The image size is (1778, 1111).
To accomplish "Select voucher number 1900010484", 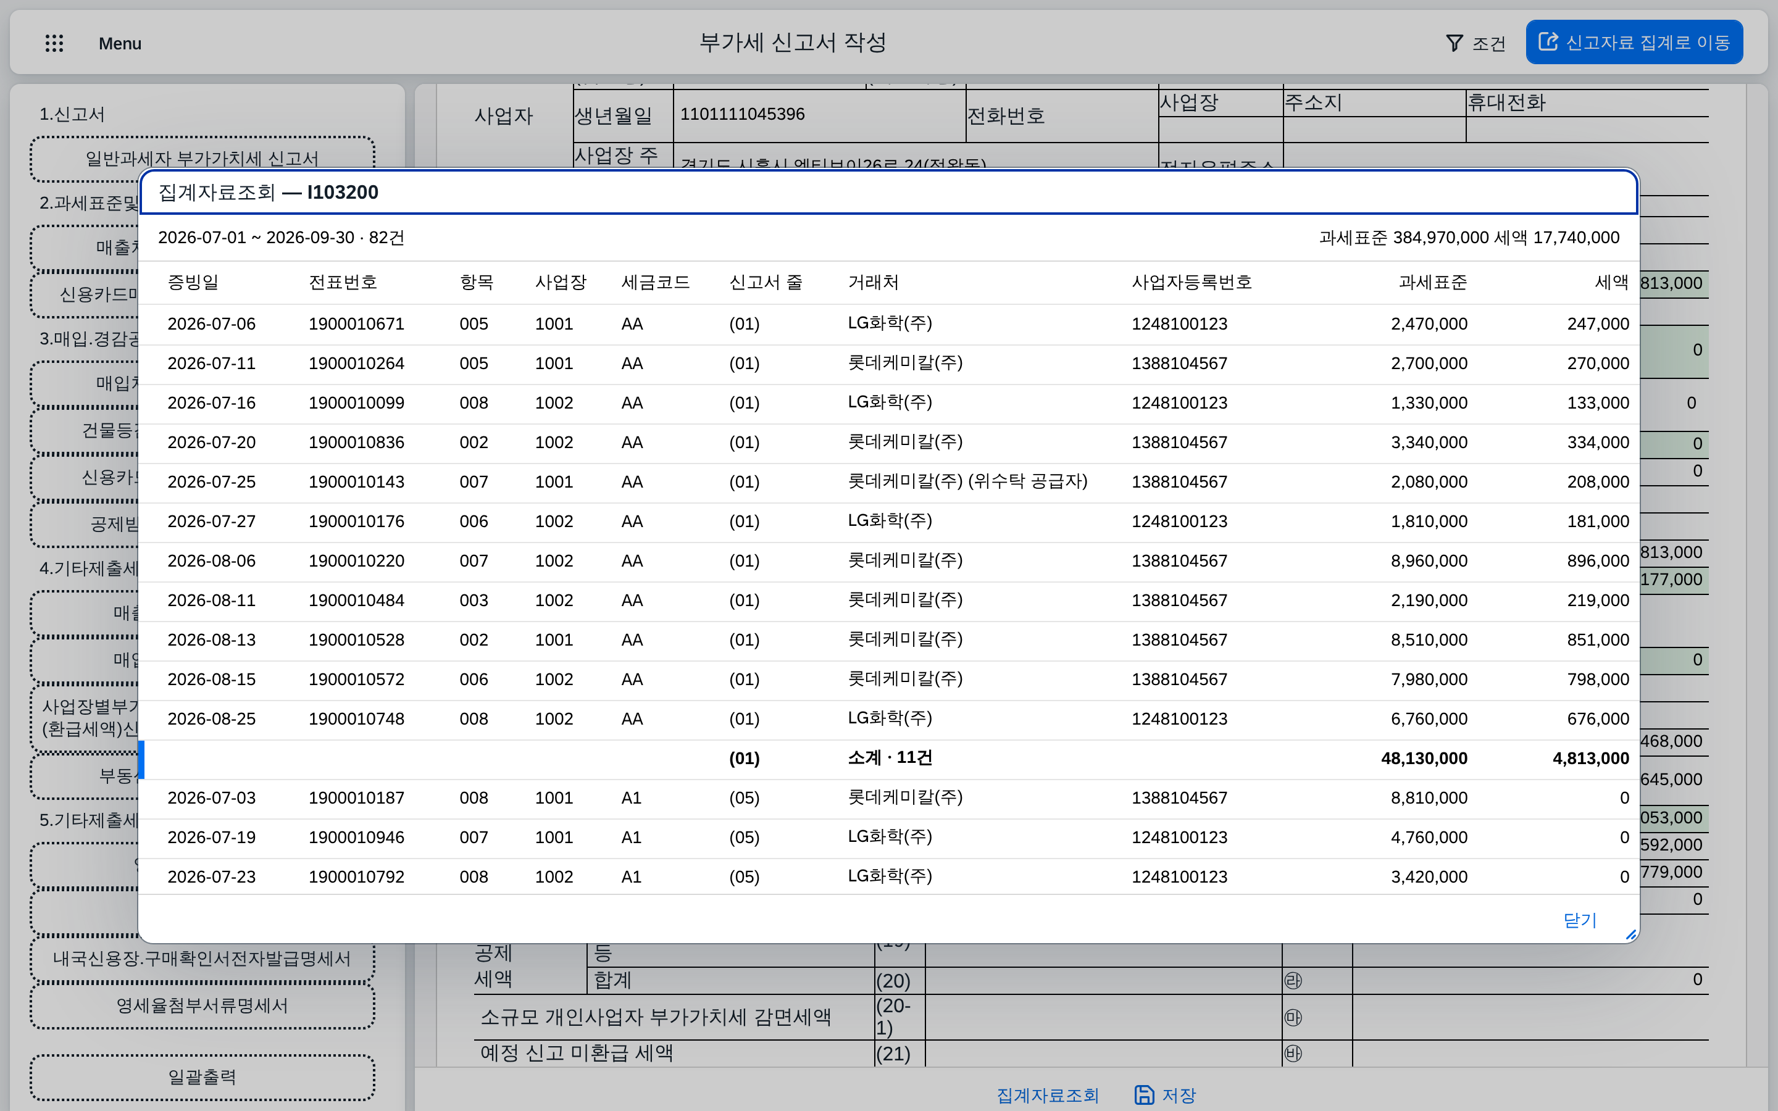I will click(x=356, y=601).
